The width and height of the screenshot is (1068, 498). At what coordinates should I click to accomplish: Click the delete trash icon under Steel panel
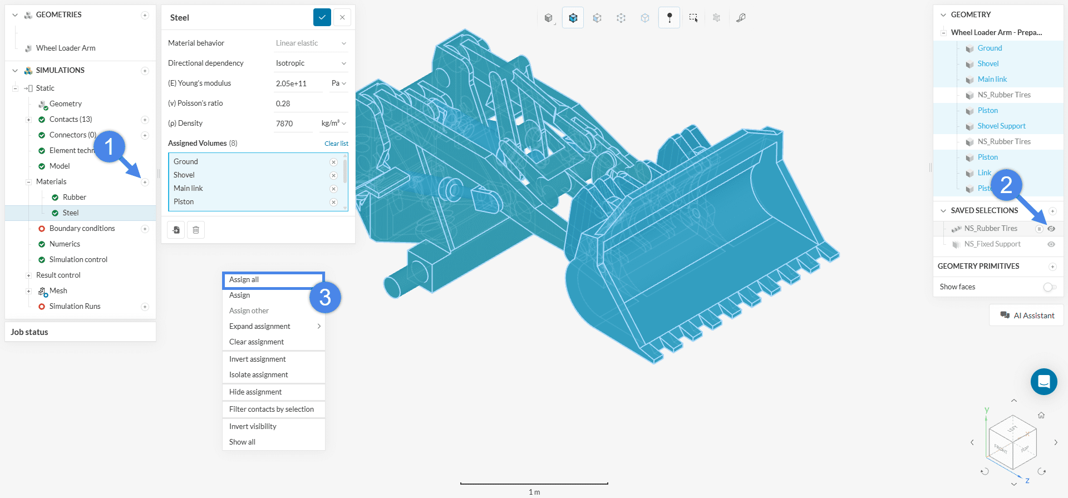196,230
